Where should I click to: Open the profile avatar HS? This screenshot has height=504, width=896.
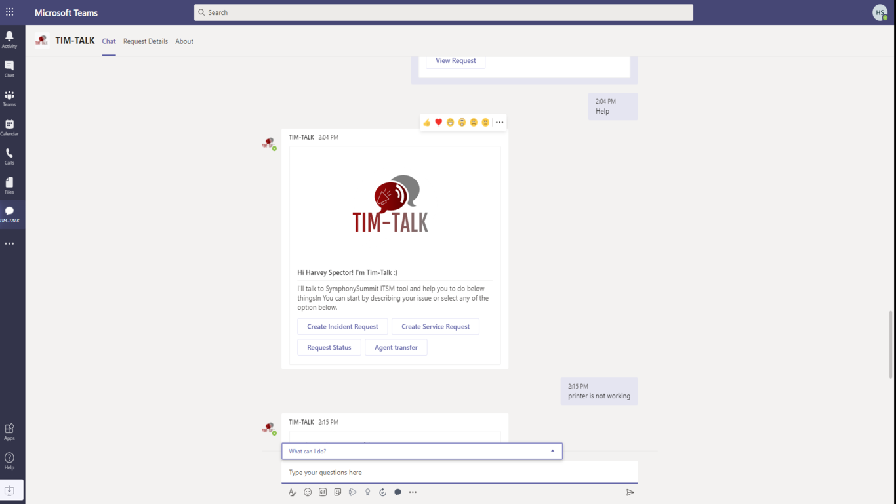880,12
